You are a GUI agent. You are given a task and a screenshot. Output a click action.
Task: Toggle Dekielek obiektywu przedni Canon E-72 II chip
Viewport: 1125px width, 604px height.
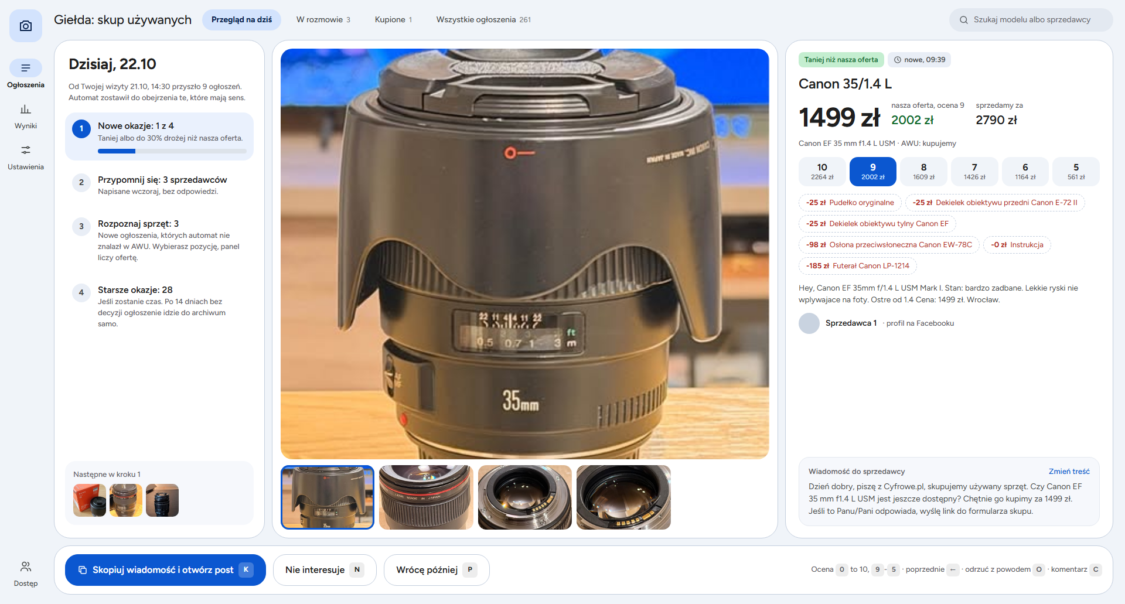click(995, 203)
